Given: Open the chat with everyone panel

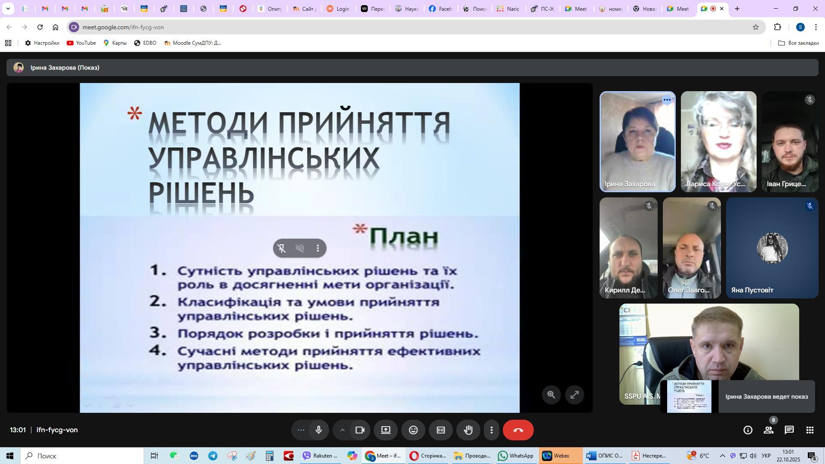Looking at the screenshot, I should 789,430.
